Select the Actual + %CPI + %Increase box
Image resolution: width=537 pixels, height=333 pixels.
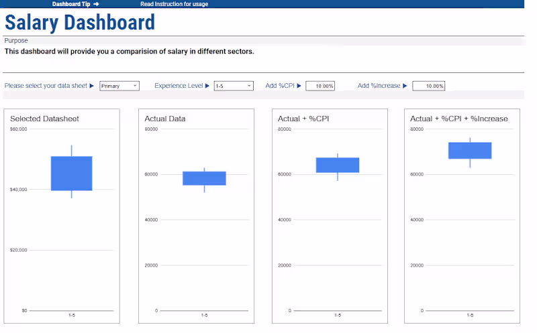coord(470,151)
